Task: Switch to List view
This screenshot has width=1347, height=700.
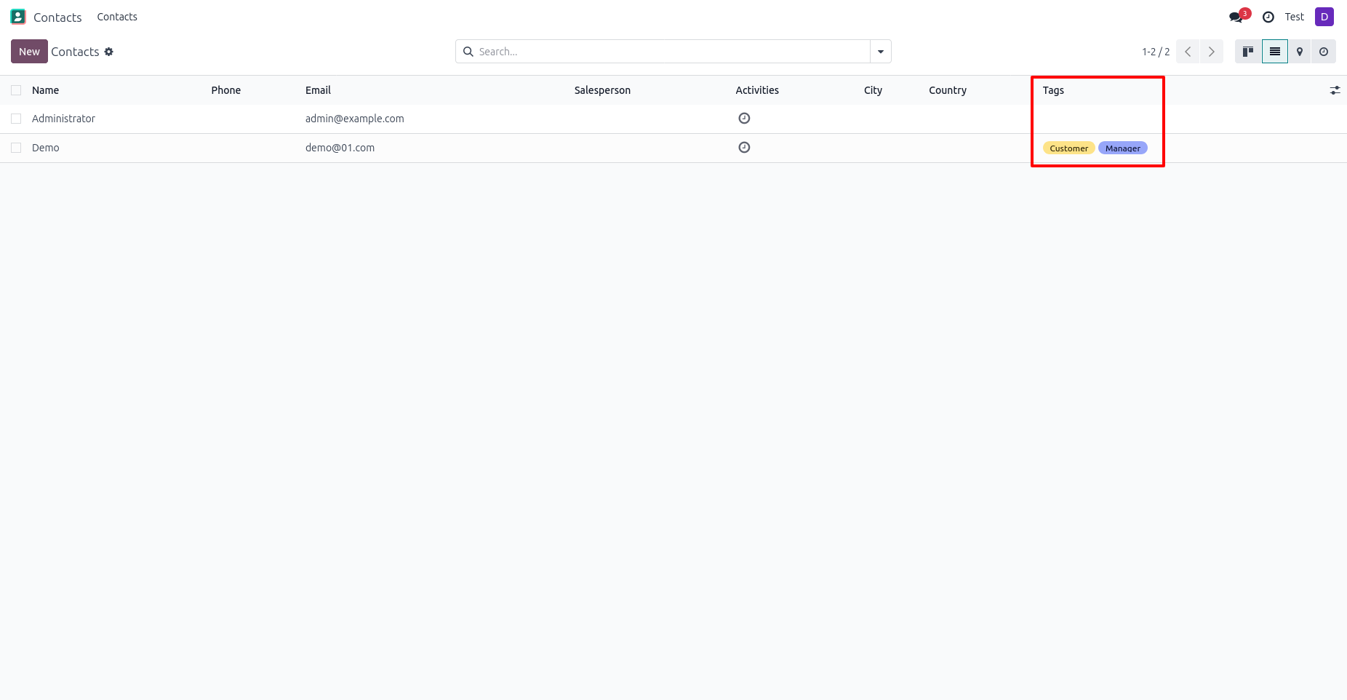Action: pos(1275,52)
